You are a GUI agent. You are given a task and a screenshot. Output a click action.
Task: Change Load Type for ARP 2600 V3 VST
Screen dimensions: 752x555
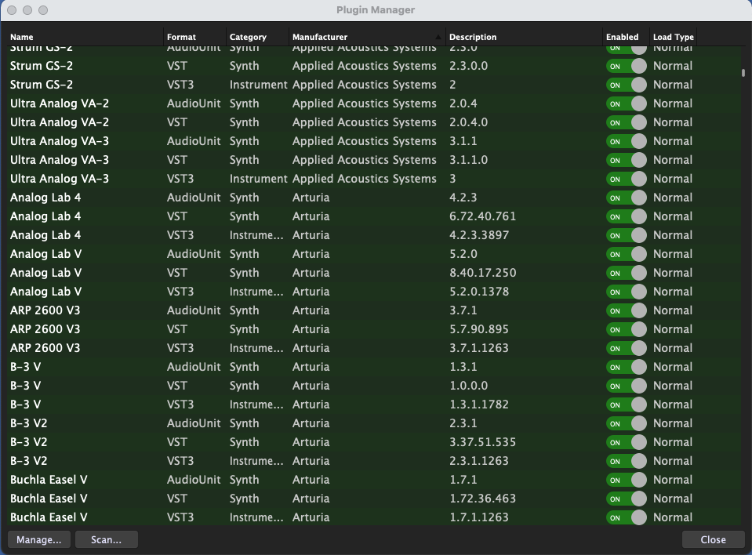(x=672, y=329)
